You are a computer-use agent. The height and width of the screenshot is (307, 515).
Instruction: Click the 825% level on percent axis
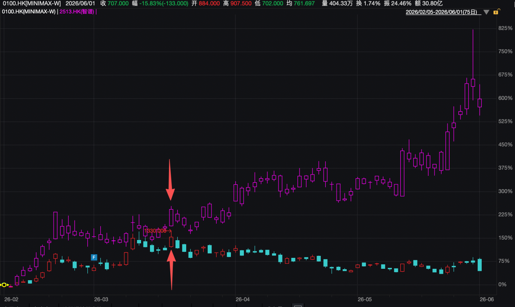505,28
